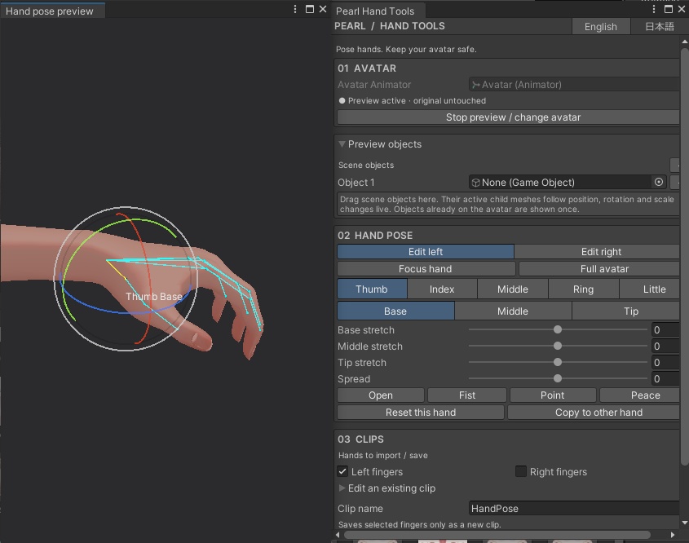Click the Thumb Base label in preview
This screenshot has width=689, height=543.
tap(154, 297)
